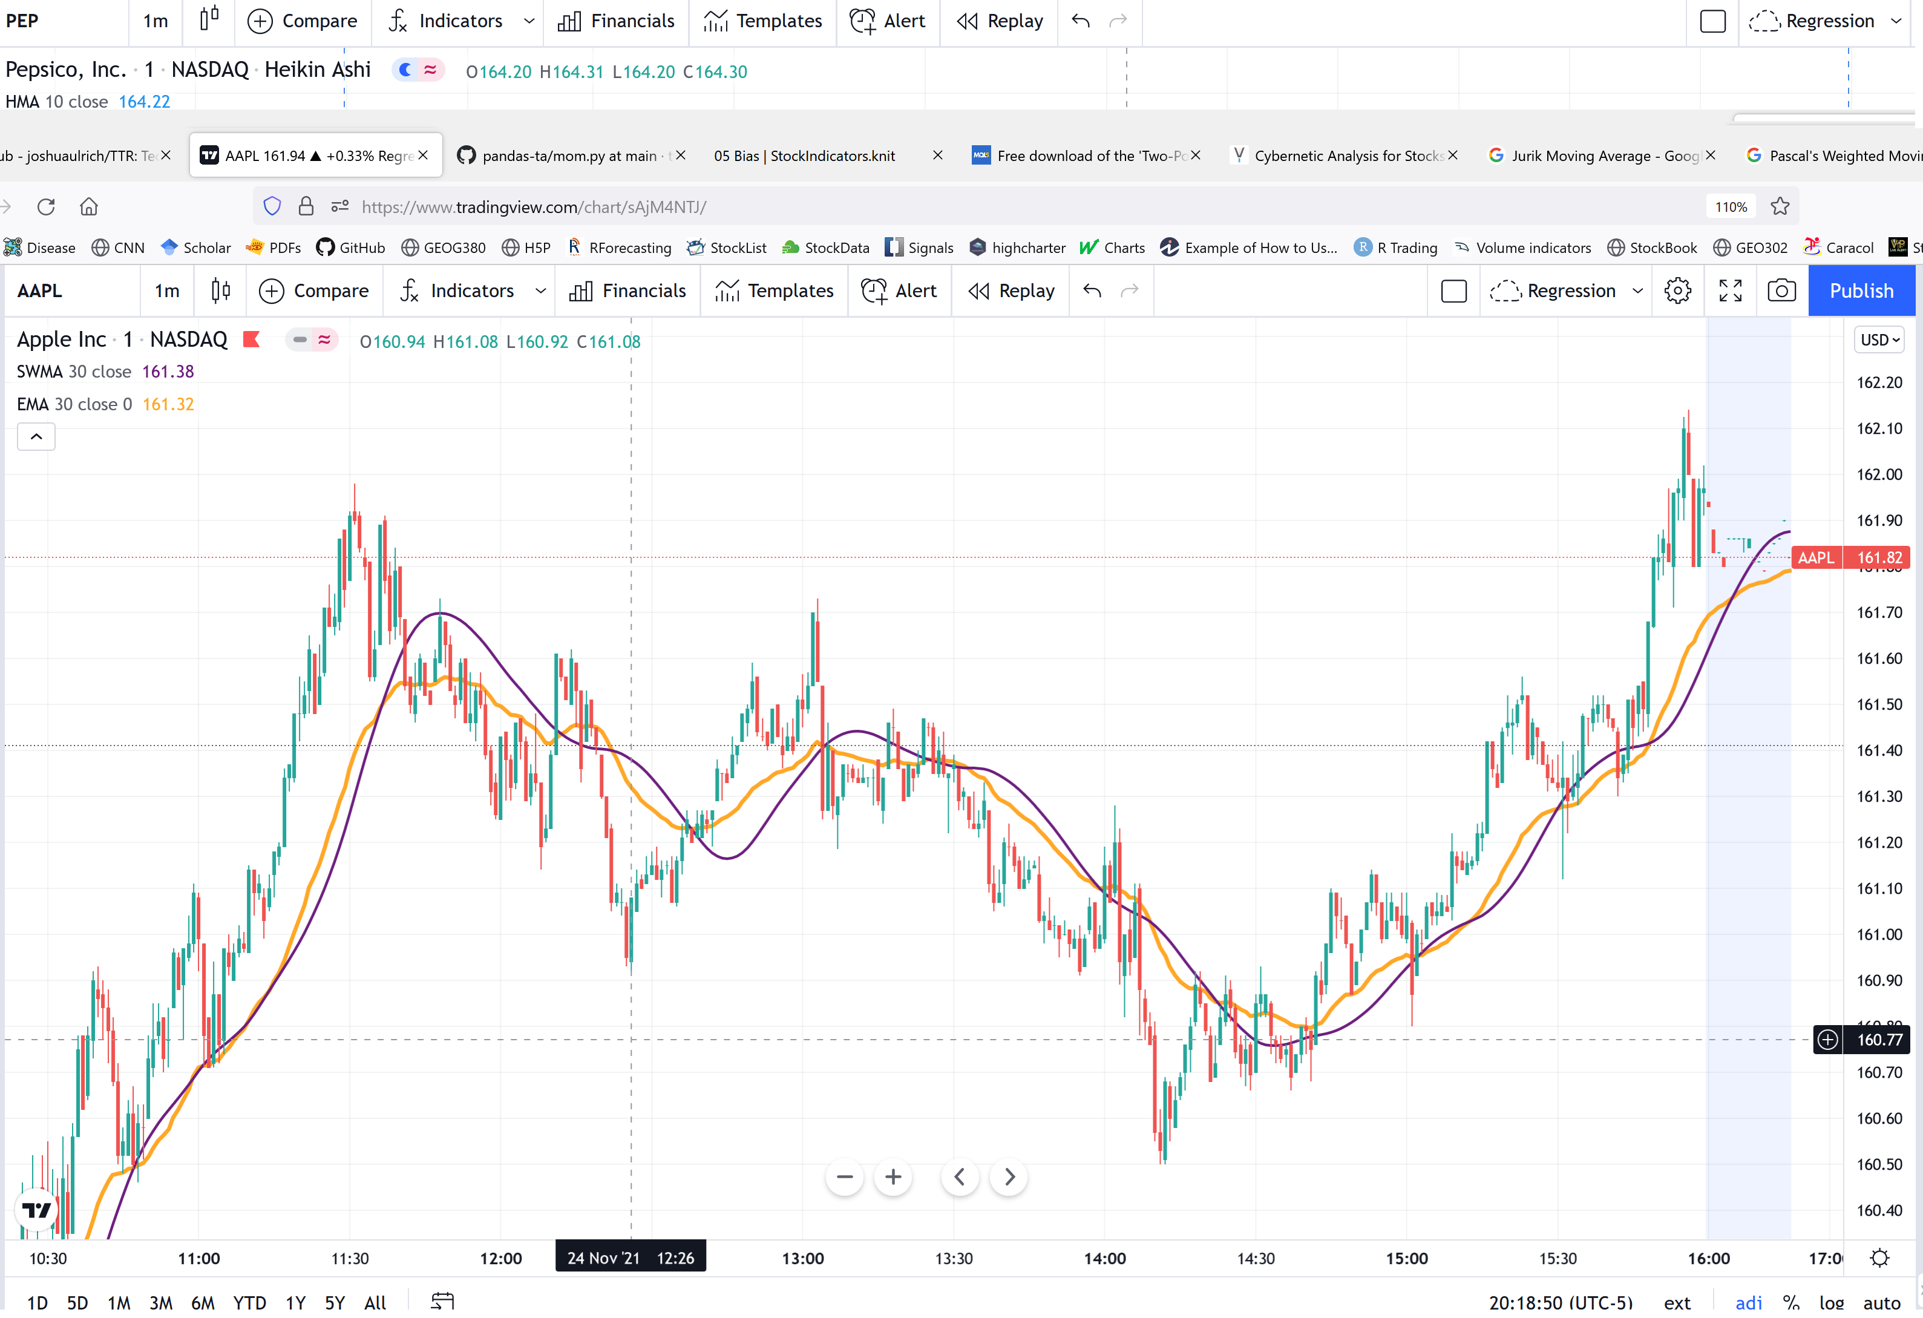
Task: Open 1m interval selector in AAPL toolbar
Action: (x=166, y=291)
